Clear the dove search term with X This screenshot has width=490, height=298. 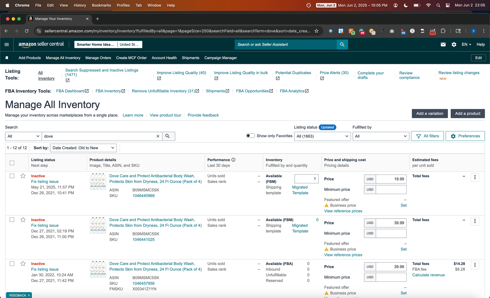pos(158,136)
